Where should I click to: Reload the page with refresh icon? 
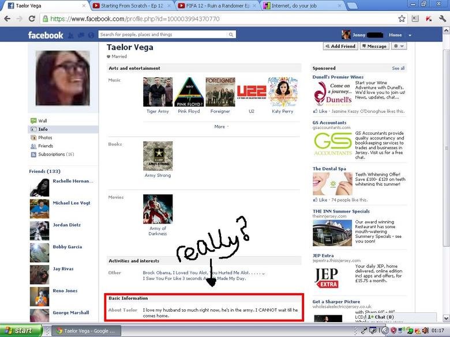pos(32,19)
